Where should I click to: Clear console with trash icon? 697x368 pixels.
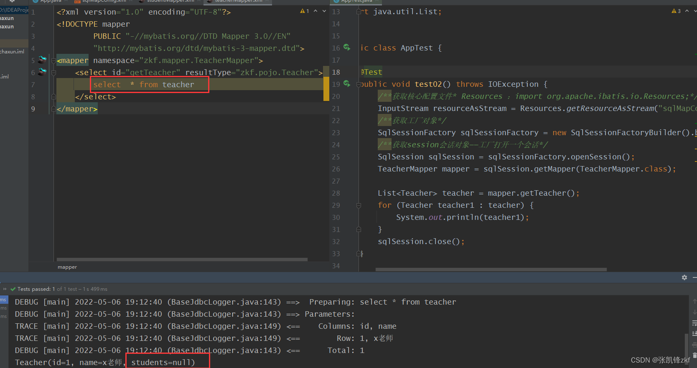tap(694, 355)
